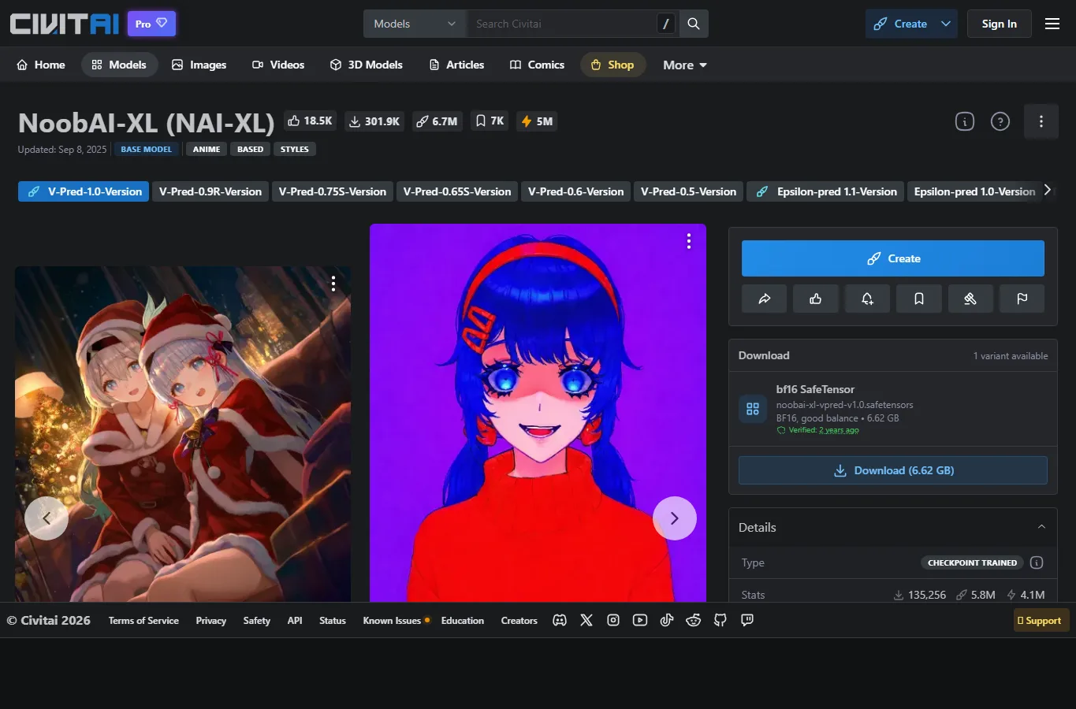The height and width of the screenshot is (709, 1076).
Task: Click the ANIME tag
Action: 207,149
